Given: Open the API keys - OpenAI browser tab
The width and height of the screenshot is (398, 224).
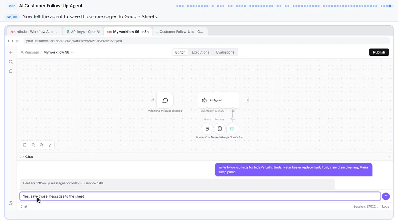Looking at the screenshot, I should pyautogui.click(x=83, y=32).
